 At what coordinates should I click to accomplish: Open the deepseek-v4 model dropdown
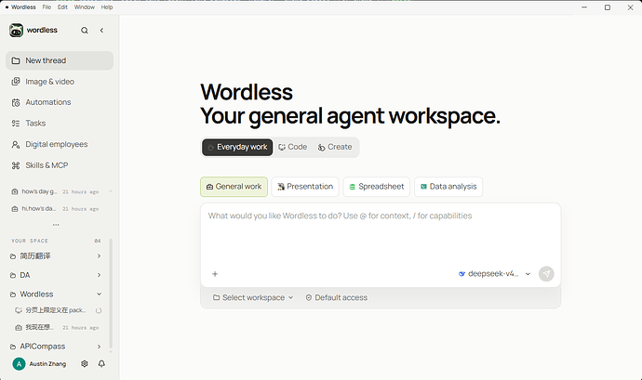click(x=494, y=274)
